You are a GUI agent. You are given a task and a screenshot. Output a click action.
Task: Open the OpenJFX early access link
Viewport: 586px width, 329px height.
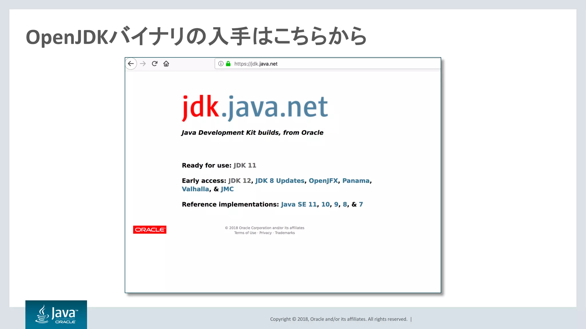[323, 181]
